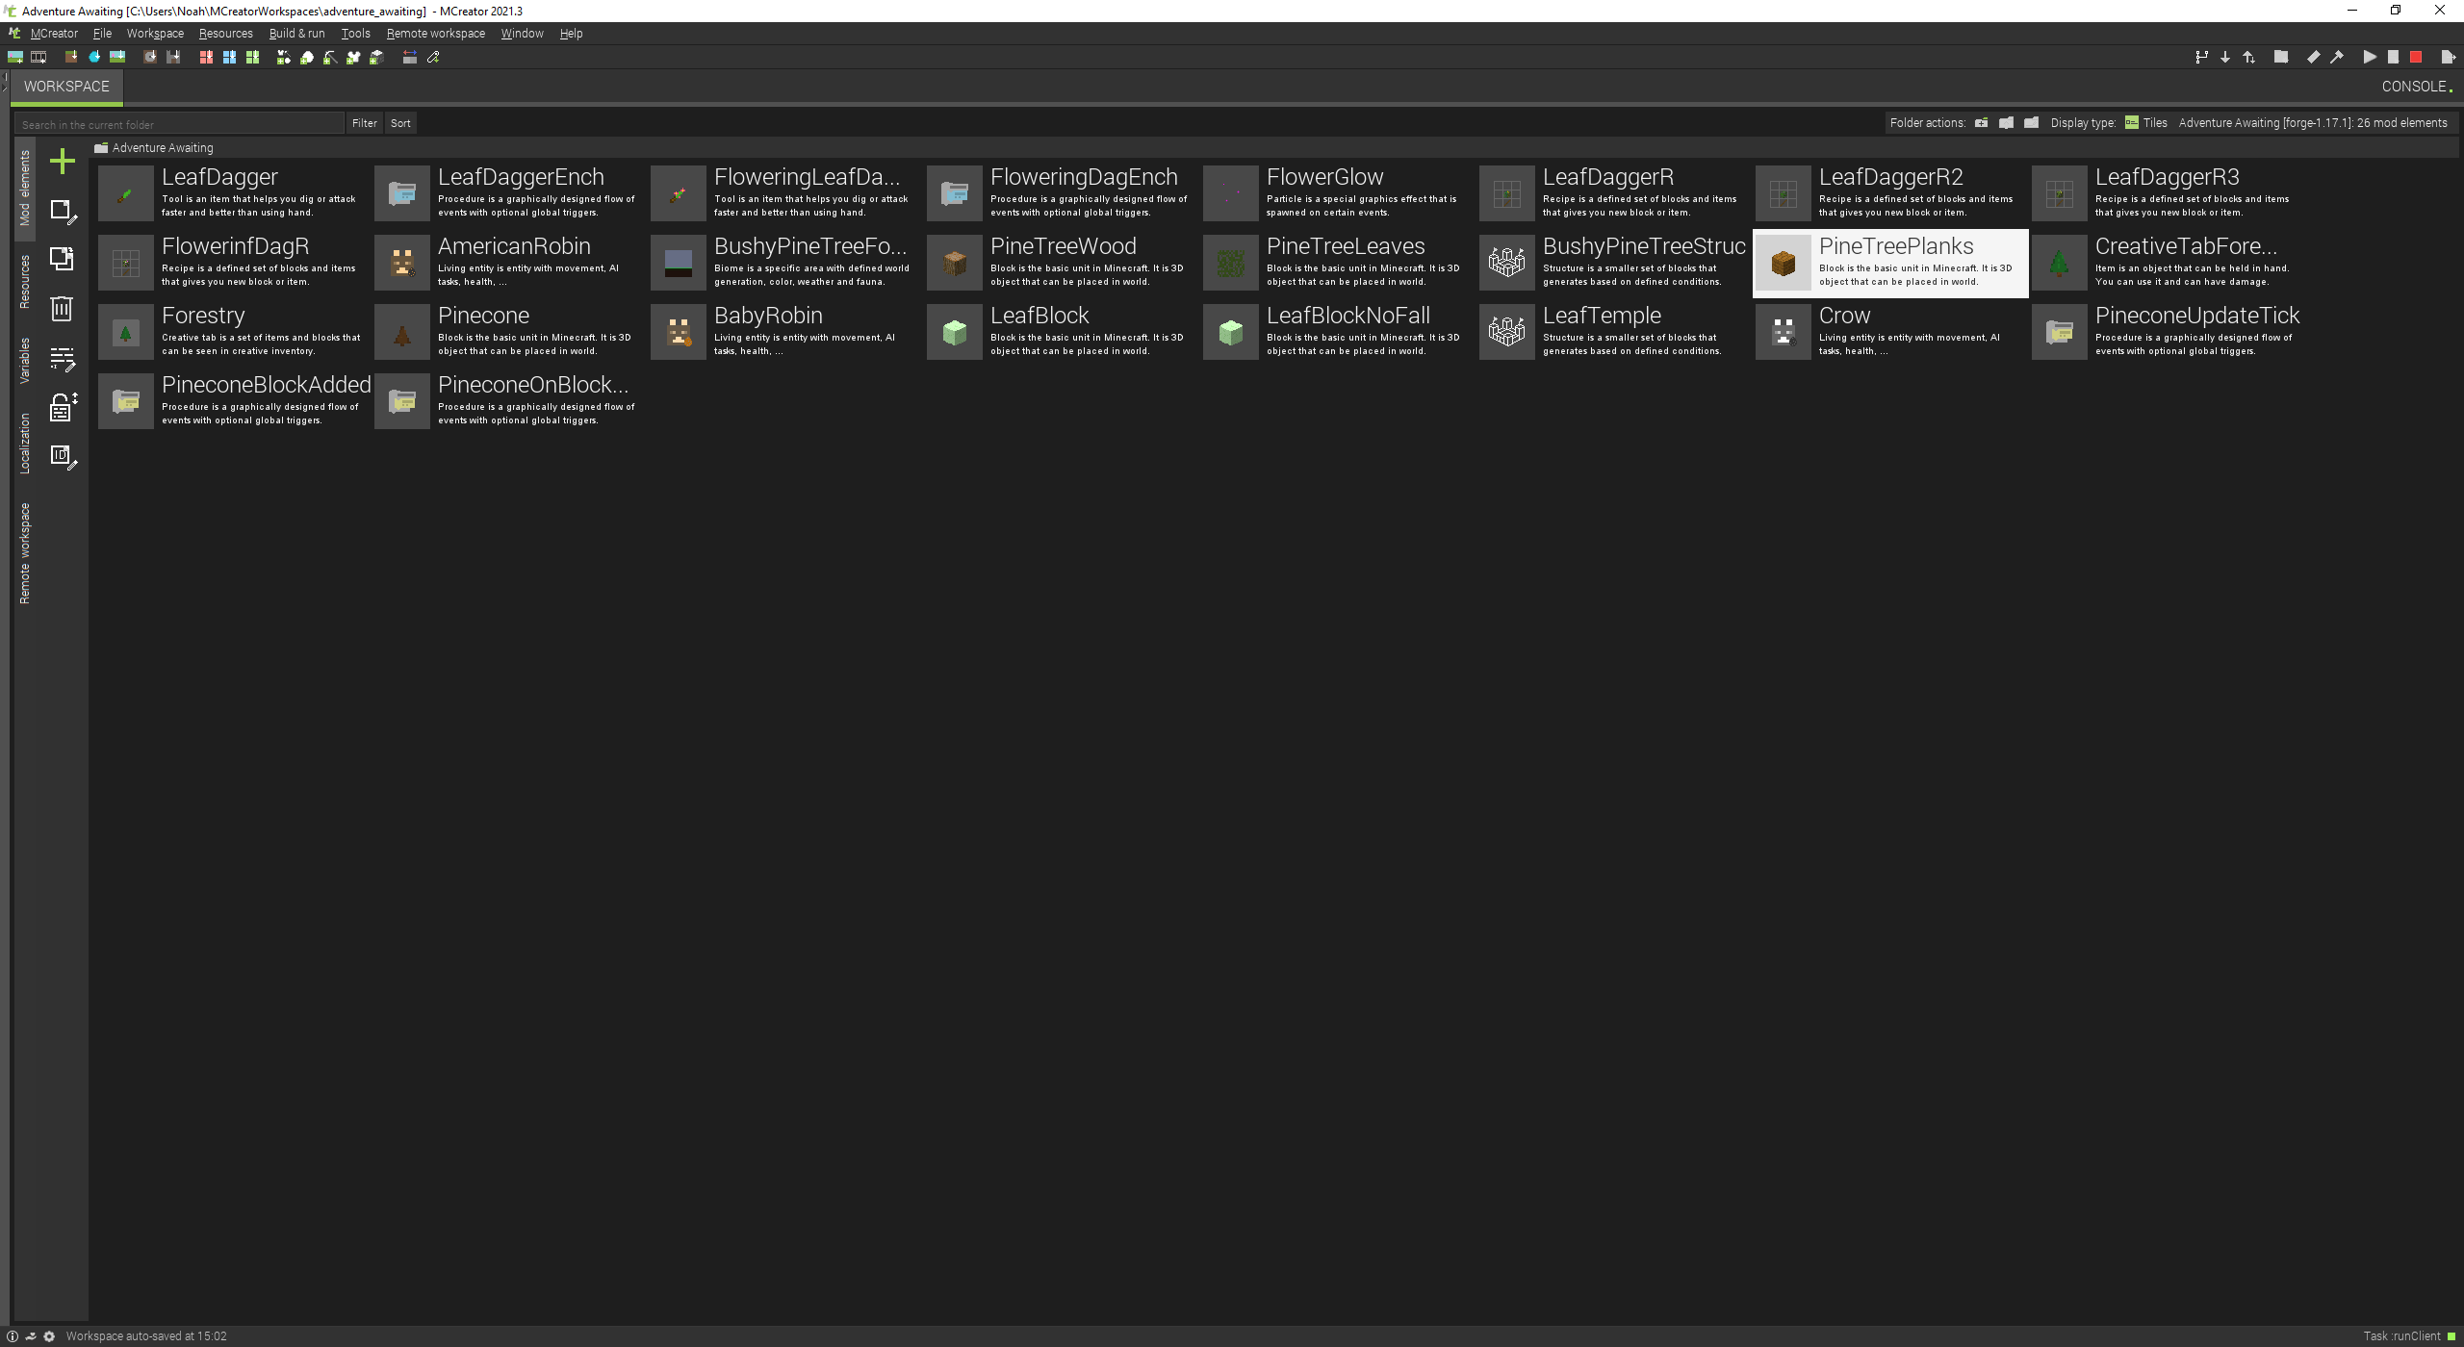Build the workspace using hammer icon
Viewport: 2464px width, 1347px height.
[x=2336, y=57]
